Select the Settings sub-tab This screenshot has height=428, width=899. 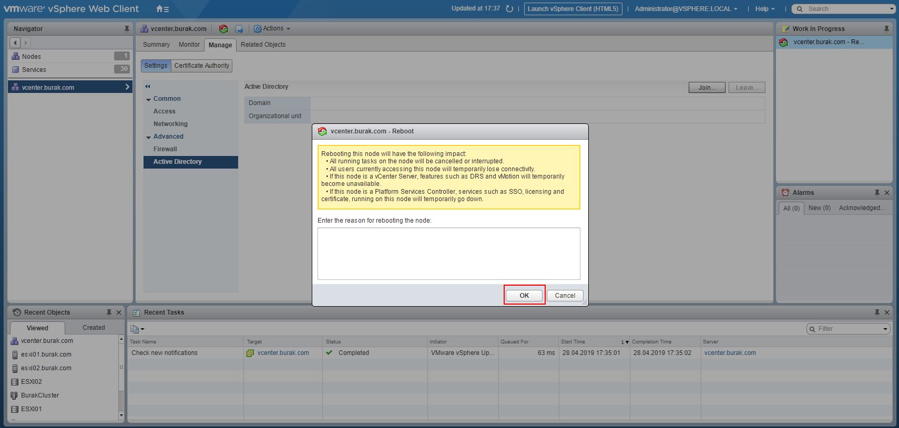pyautogui.click(x=156, y=66)
